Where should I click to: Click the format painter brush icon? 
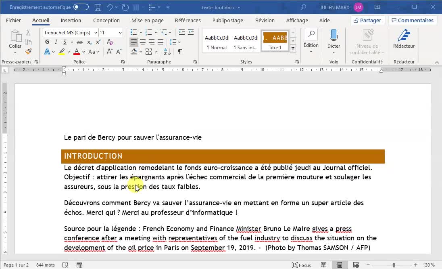click(x=28, y=52)
